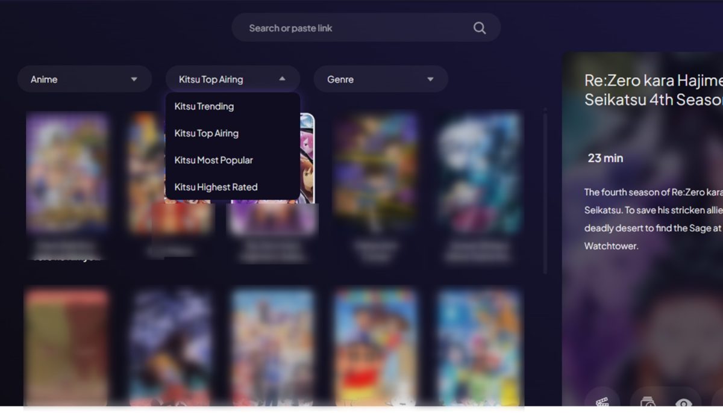The width and height of the screenshot is (723, 413).
Task: Select the Kitsu Highest Rated option
Action: pos(233,187)
